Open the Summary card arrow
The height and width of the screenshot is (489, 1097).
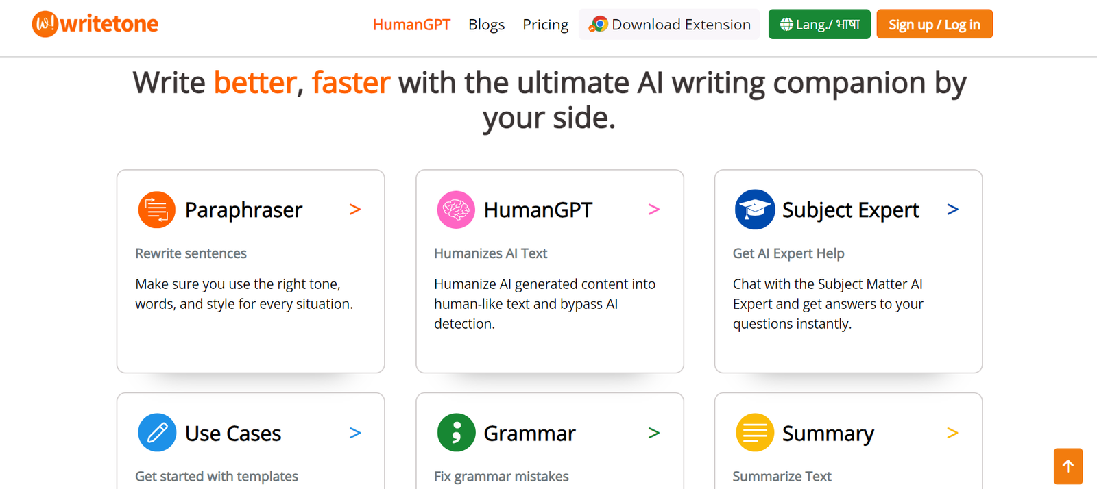coord(952,433)
